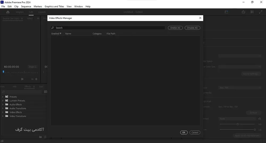Select the Lumetri Presets bin icon
This screenshot has width=266, height=143.
(7, 100)
